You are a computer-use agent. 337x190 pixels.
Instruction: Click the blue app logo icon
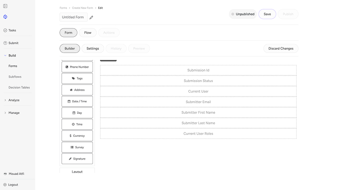5,17
